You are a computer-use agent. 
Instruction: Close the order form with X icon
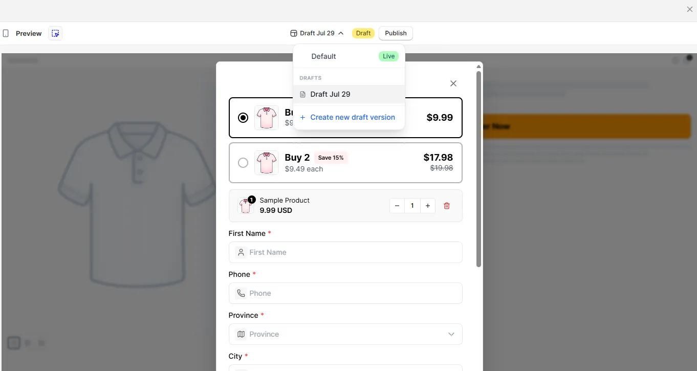[x=453, y=83]
